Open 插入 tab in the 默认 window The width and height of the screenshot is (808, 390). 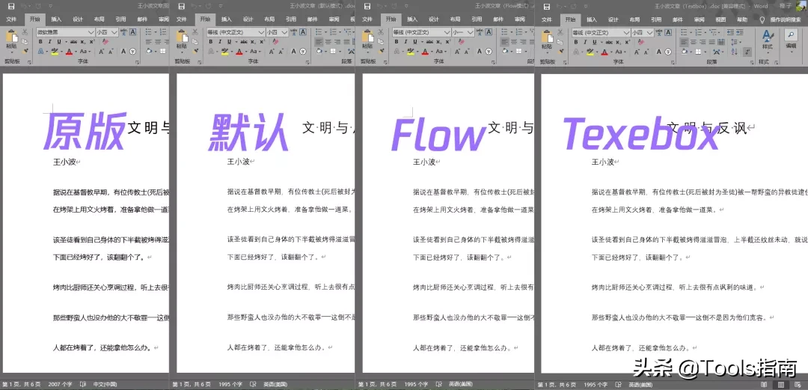pos(227,19)
